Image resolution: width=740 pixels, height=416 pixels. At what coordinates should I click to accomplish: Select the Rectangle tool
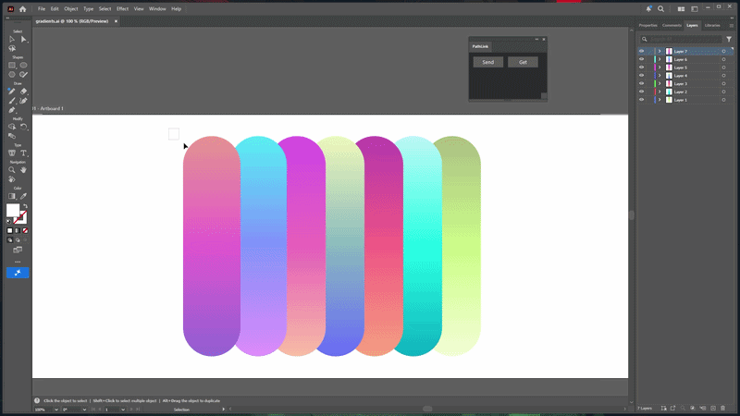point(12,65)
